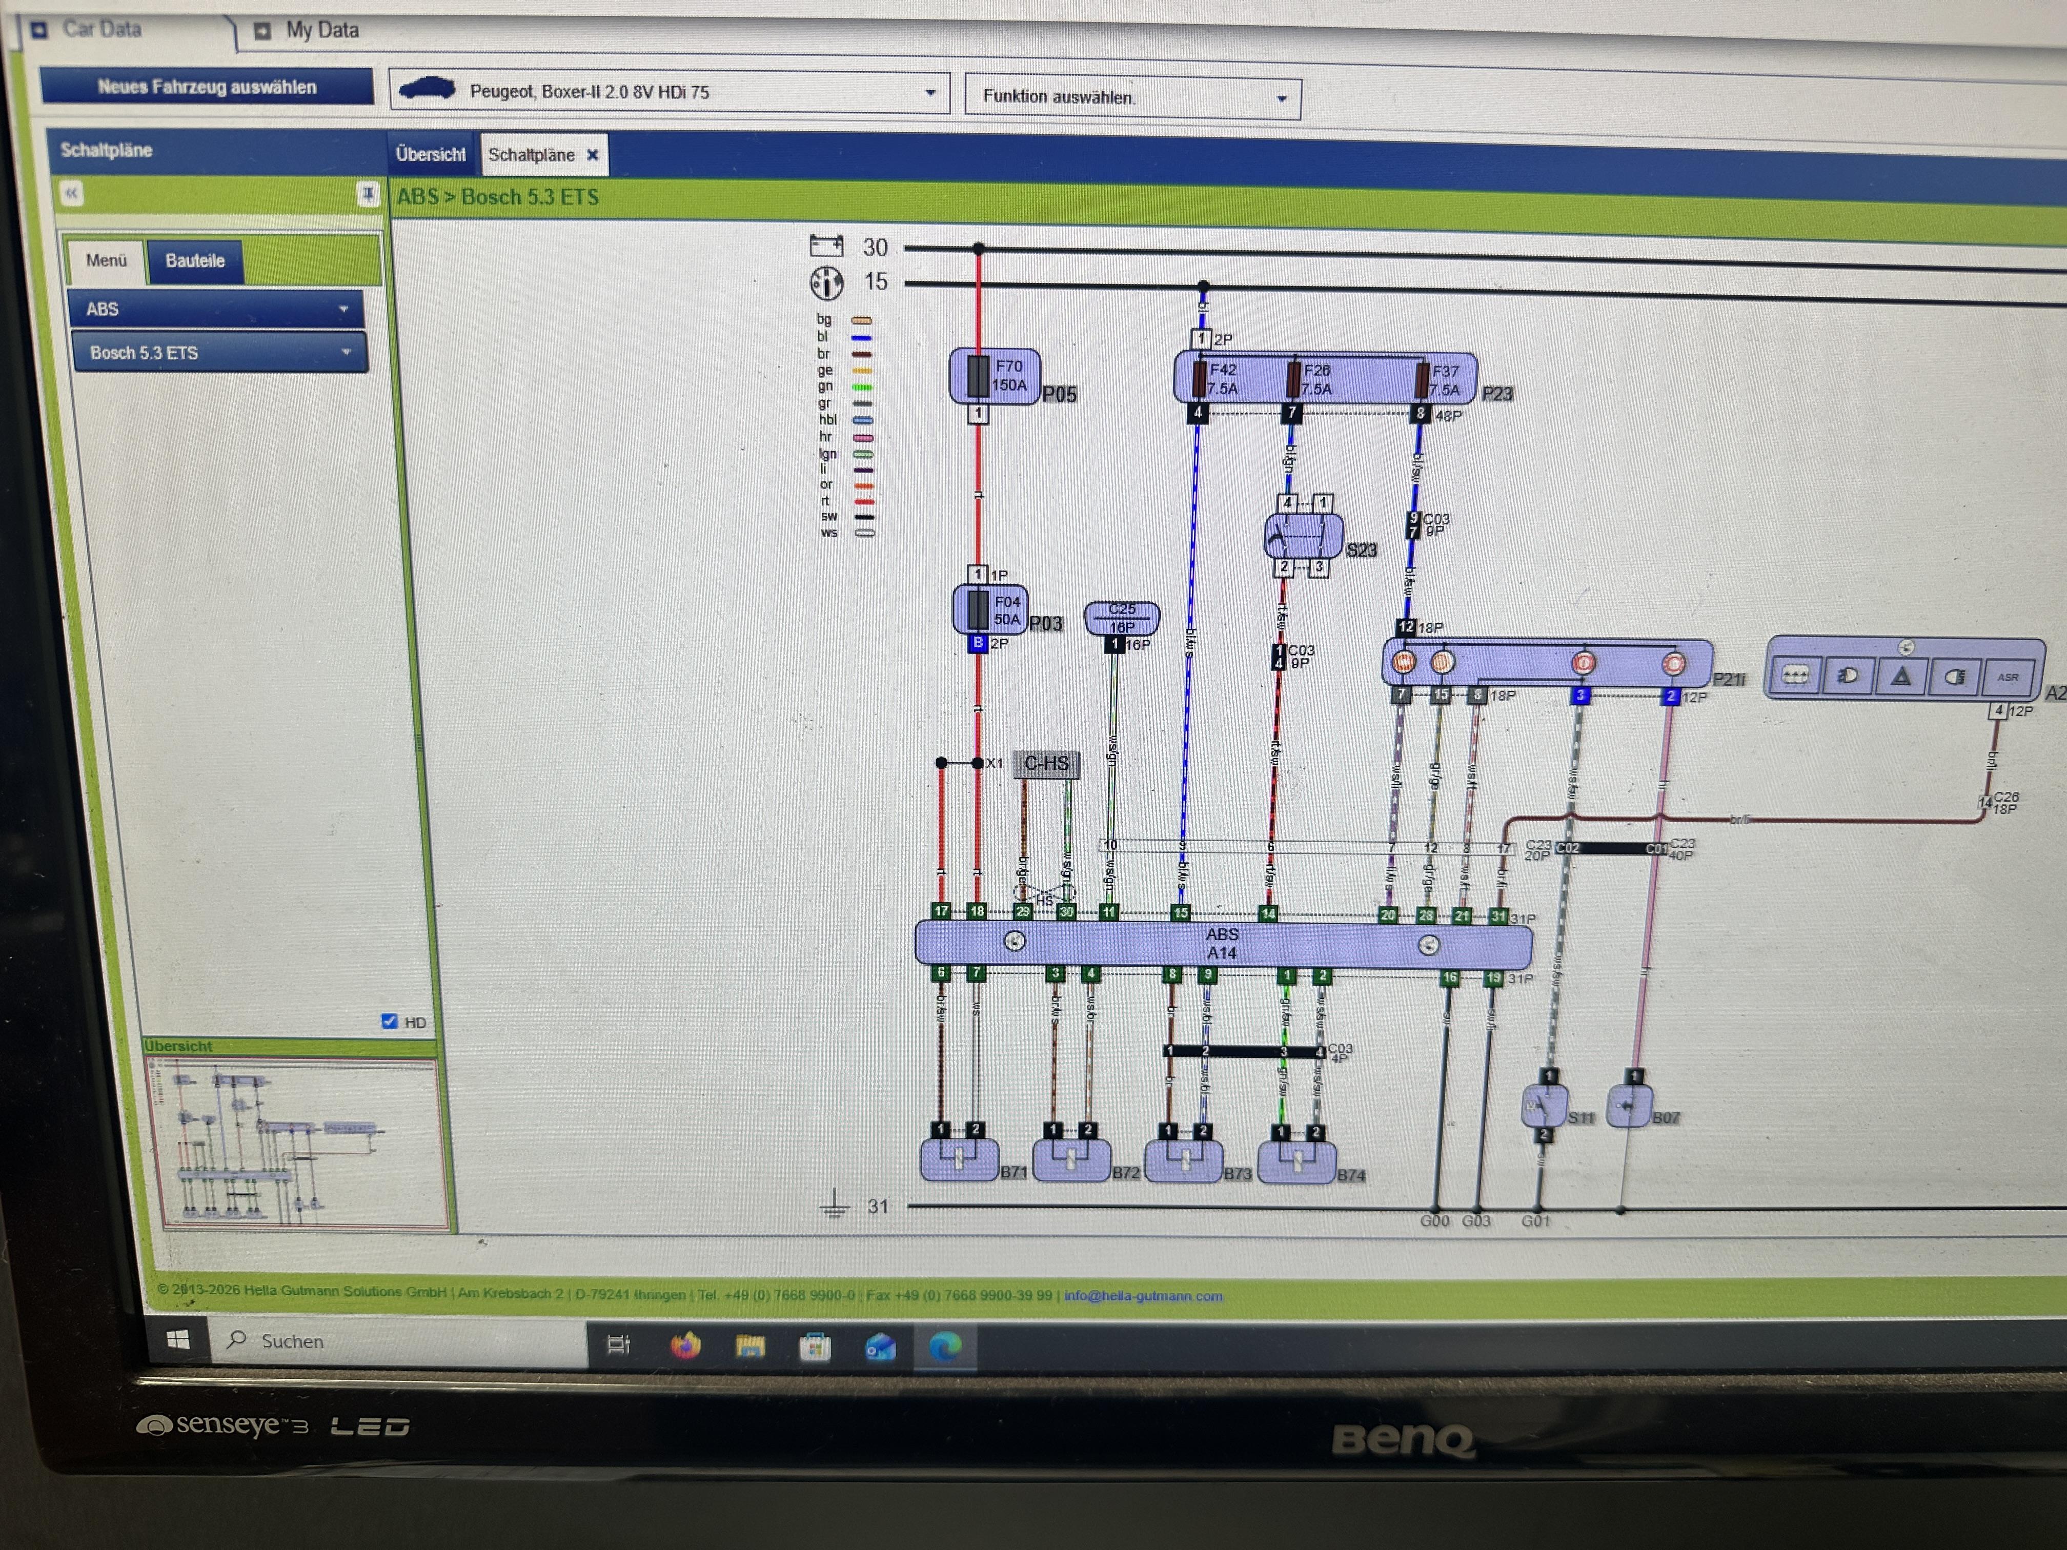Screen dimensions: 2067x1550
Task: Select the Bauteile tab
Action: 195,261
